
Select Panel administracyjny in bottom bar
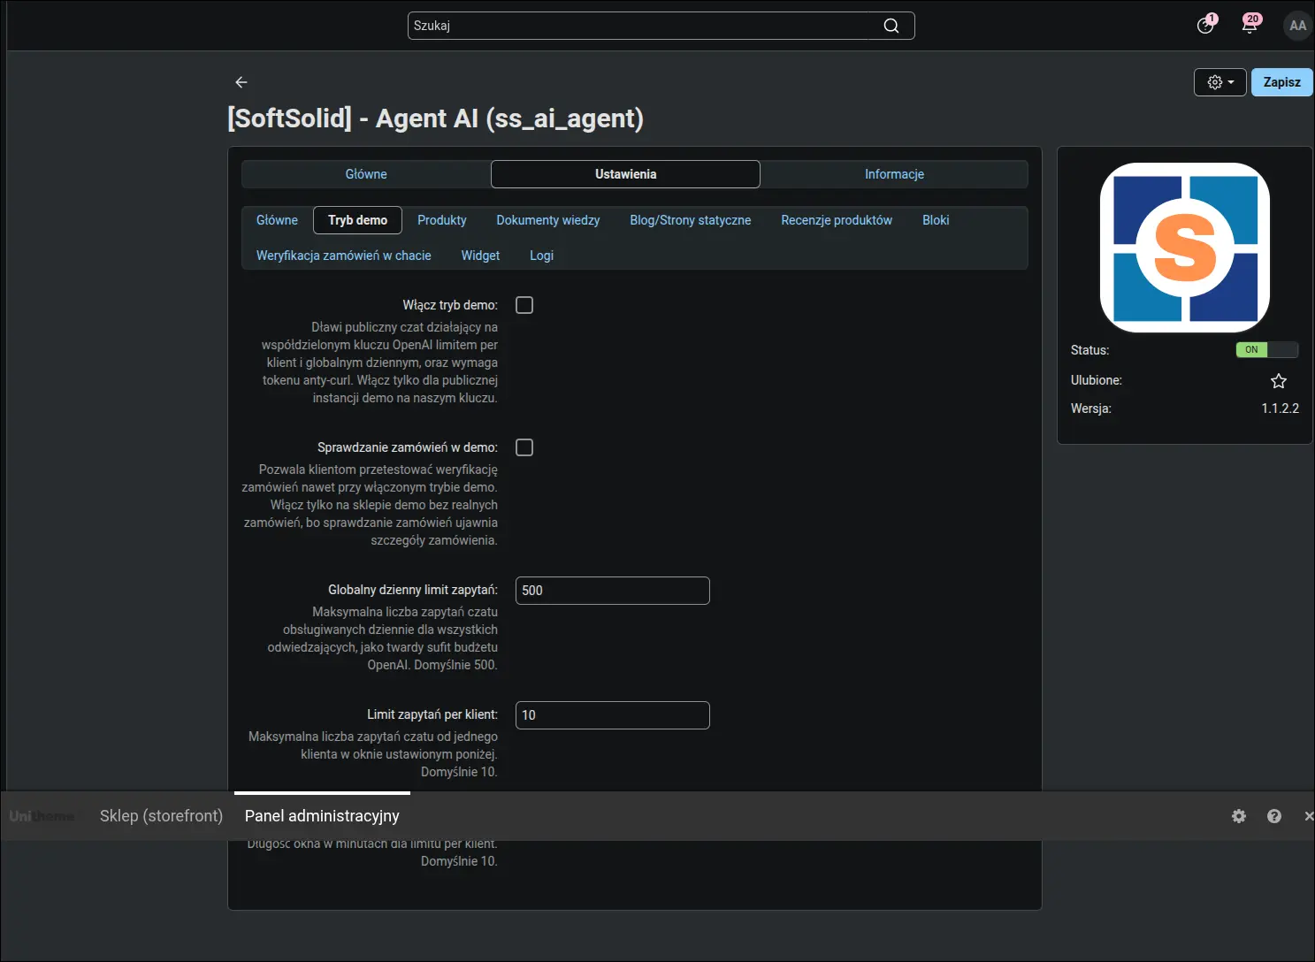(322, 816)
